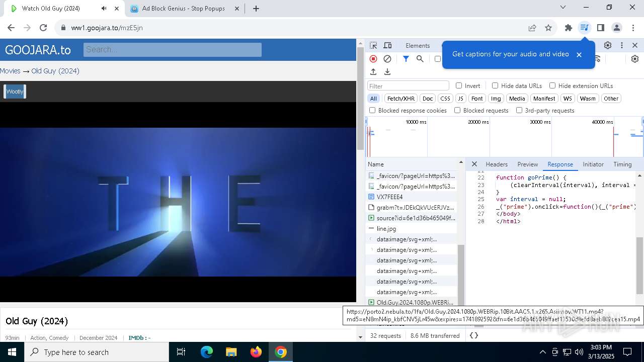Viewport: 644px width, 362px height.
Task: Check Hide extension URLs
Action: coord(552,85)
